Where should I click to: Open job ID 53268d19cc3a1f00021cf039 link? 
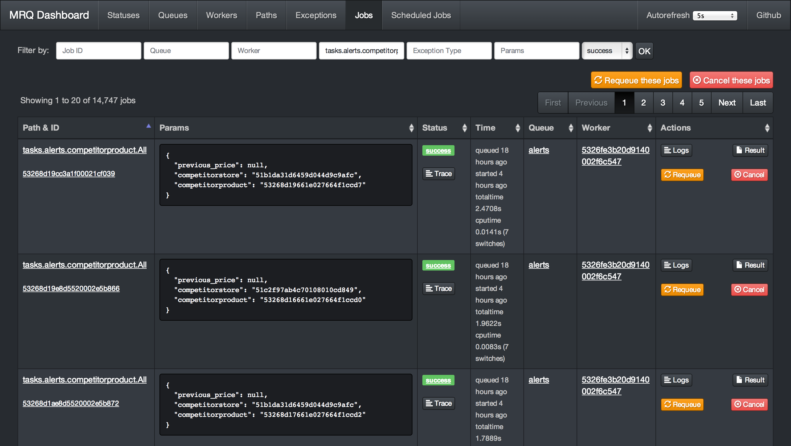click(x=69, y=174)
